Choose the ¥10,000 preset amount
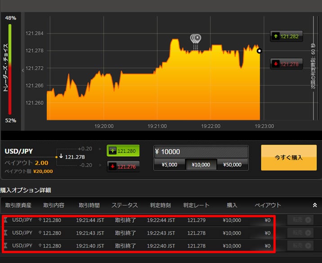The width and height of the screenshot is (322, 263). (201, 165)
